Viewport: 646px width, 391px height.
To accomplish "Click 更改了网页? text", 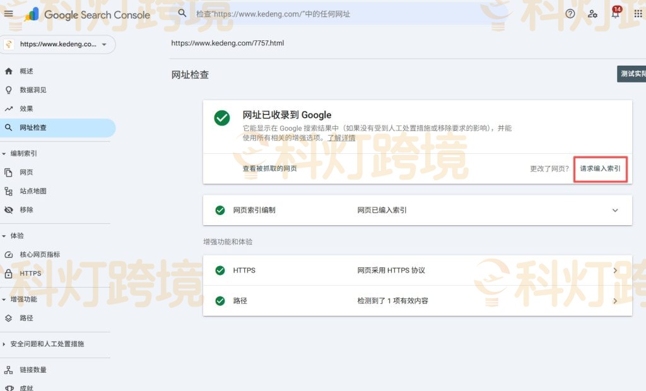I will coord(549,168).
